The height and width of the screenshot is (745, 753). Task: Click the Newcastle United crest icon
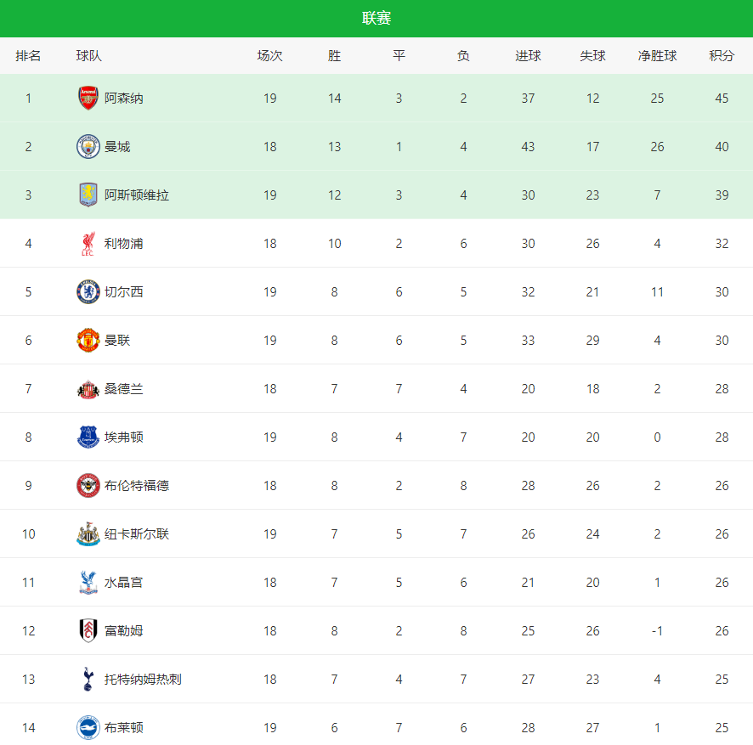[x=88, y=534]
